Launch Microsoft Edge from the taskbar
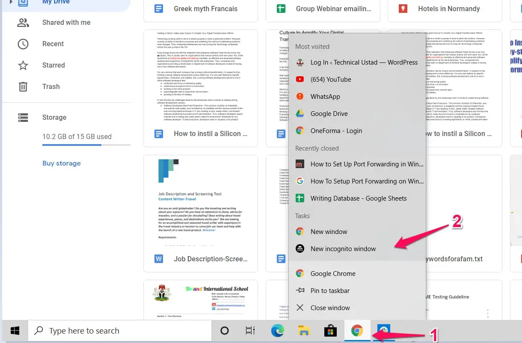This screenshot has height=343, width=522. [278, 331]
